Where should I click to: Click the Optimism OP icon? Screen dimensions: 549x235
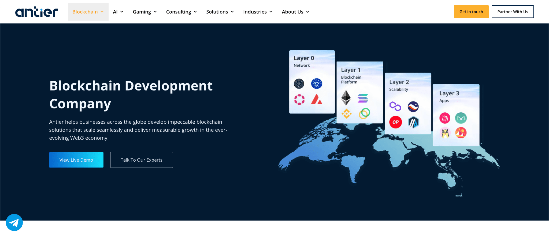coord(396,122)
